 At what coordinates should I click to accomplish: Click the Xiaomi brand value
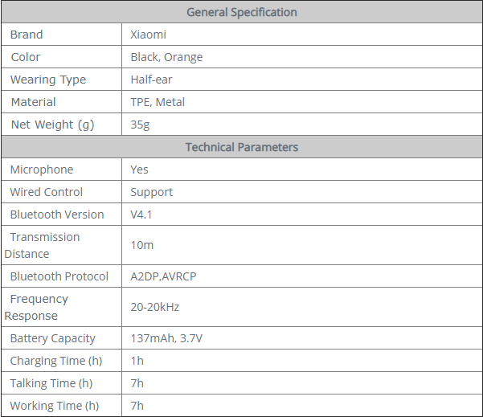(x=148, y=35)
